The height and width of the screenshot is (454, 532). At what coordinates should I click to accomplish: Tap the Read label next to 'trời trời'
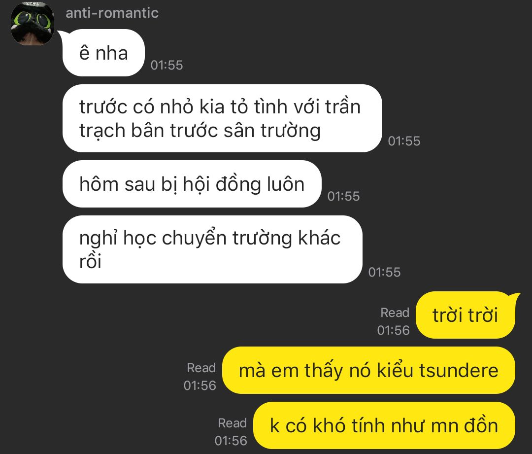coord(395,313)
